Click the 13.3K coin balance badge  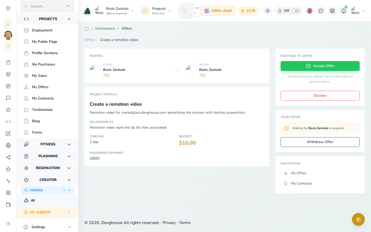248,11
